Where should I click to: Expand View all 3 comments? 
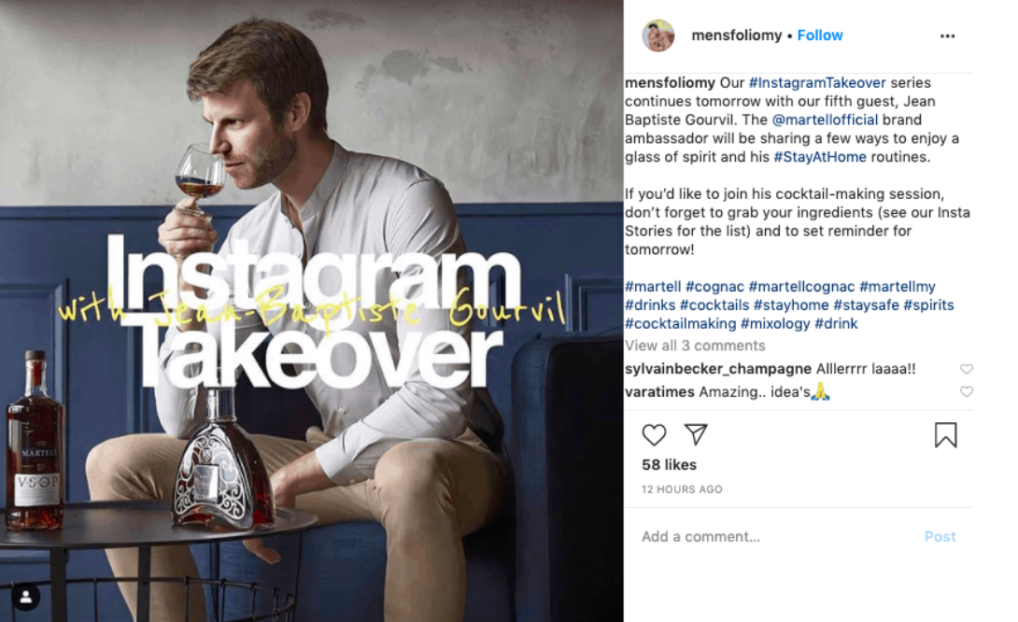click(x=695, y=346)
